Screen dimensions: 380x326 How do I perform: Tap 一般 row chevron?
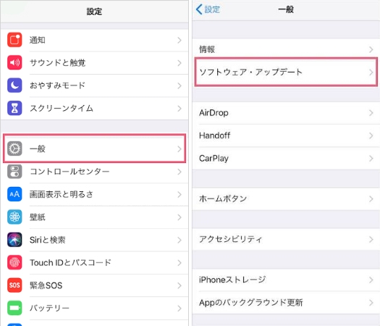[x=180, y=149]
